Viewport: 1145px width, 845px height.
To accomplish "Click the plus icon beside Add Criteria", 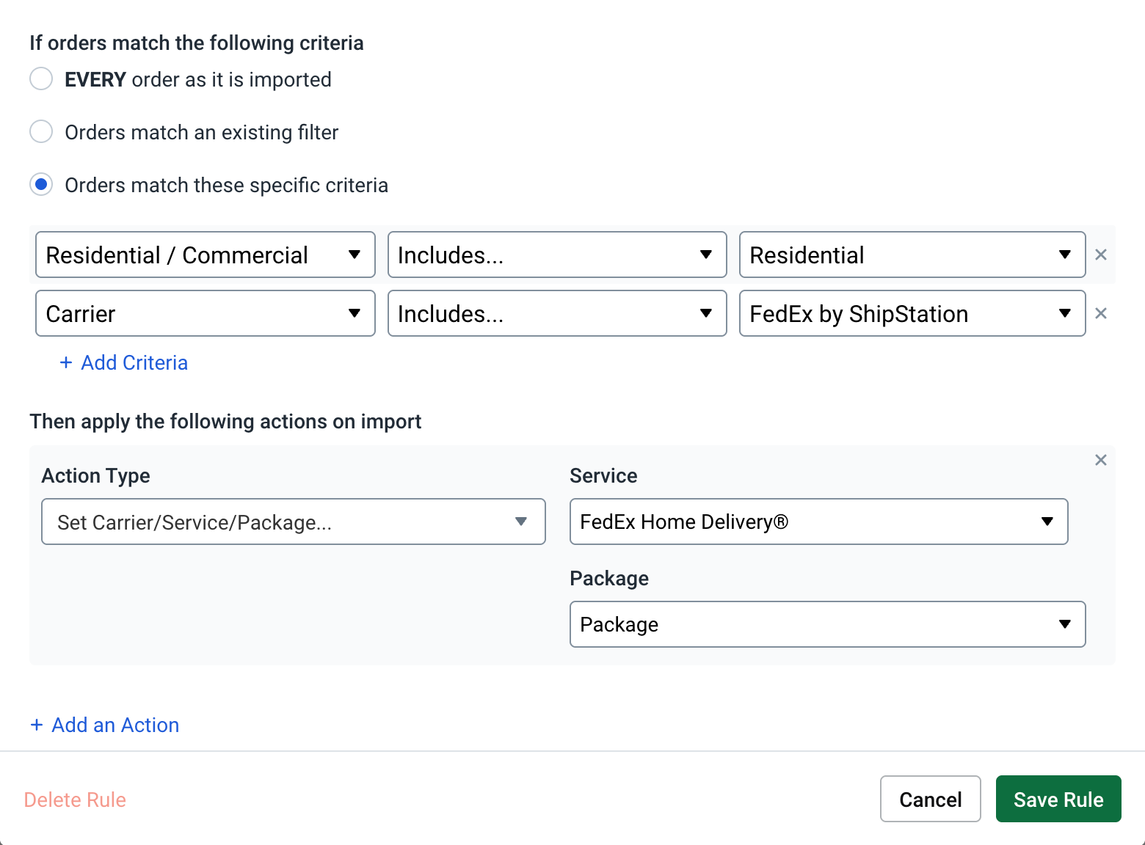I will click(66, 362).
